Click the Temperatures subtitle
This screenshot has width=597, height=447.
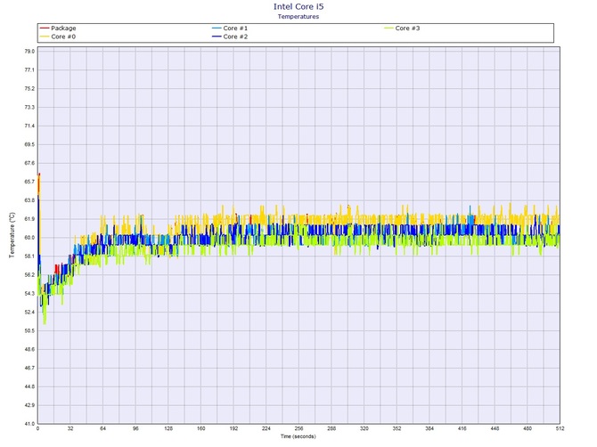pyautogui.click(x=298, y=16)
